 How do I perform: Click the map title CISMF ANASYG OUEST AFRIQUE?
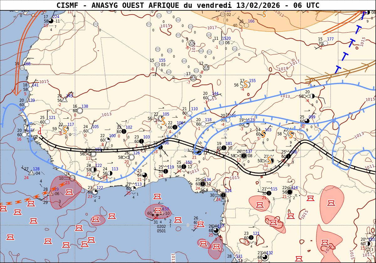(188, 5)
